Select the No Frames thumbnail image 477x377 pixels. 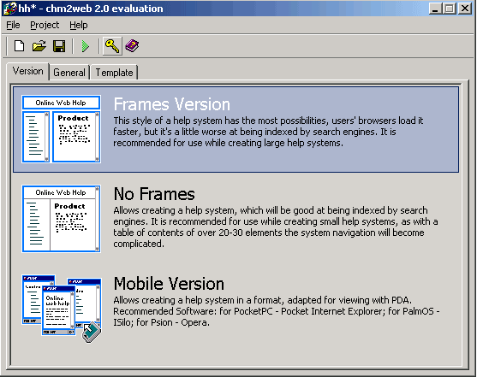pos(61,219)
